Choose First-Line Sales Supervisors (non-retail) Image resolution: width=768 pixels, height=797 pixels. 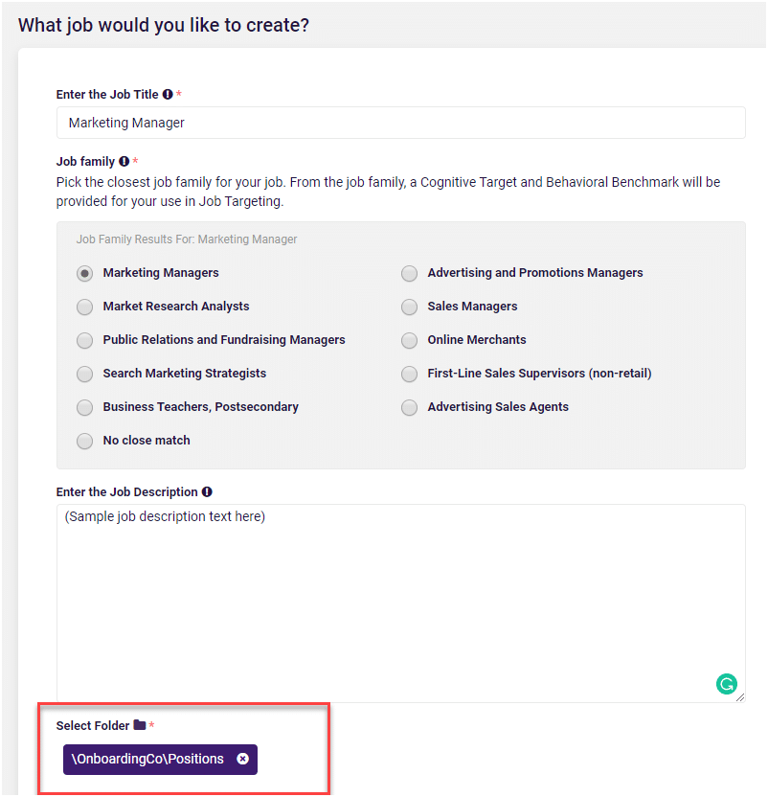409,375
